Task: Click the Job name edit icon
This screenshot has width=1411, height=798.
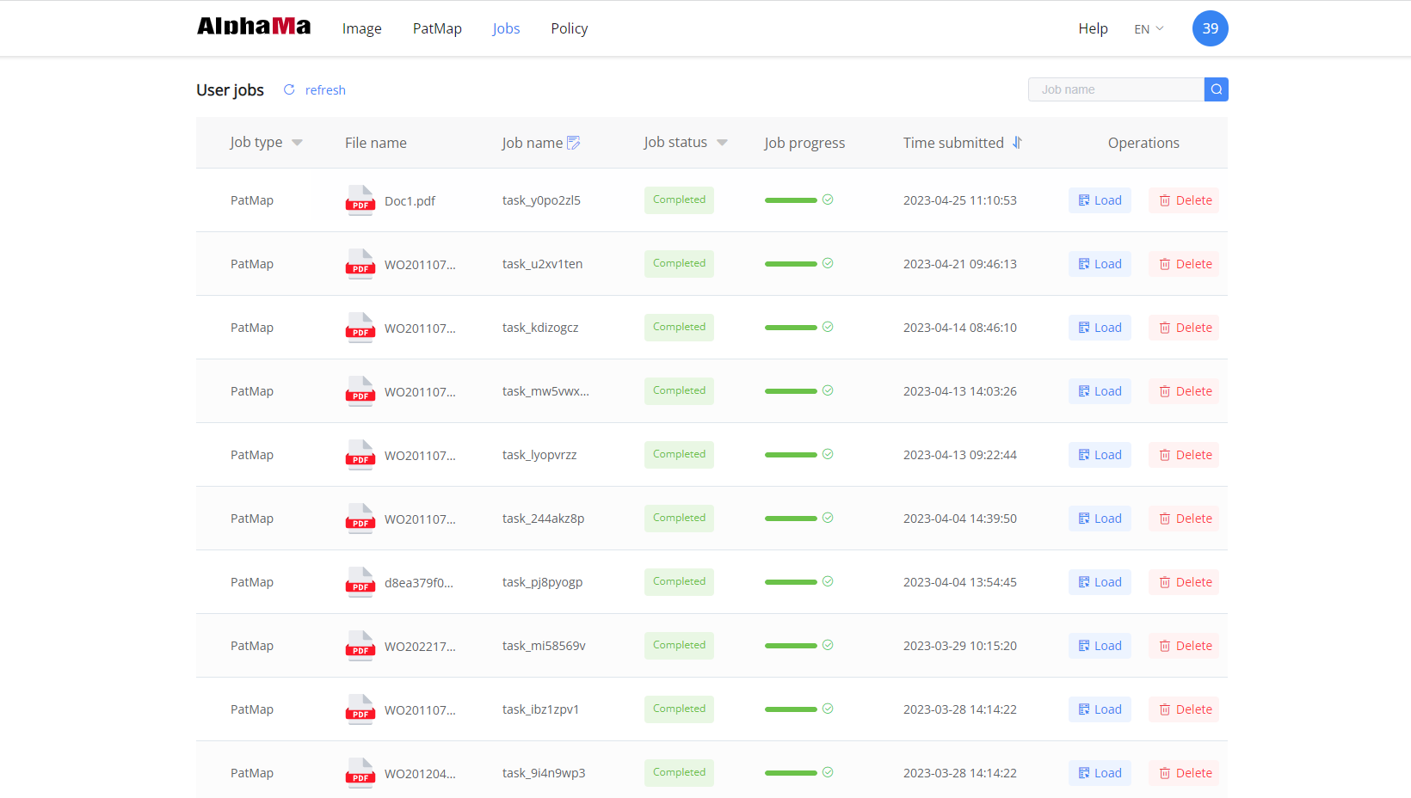Action: click(574, 143)
